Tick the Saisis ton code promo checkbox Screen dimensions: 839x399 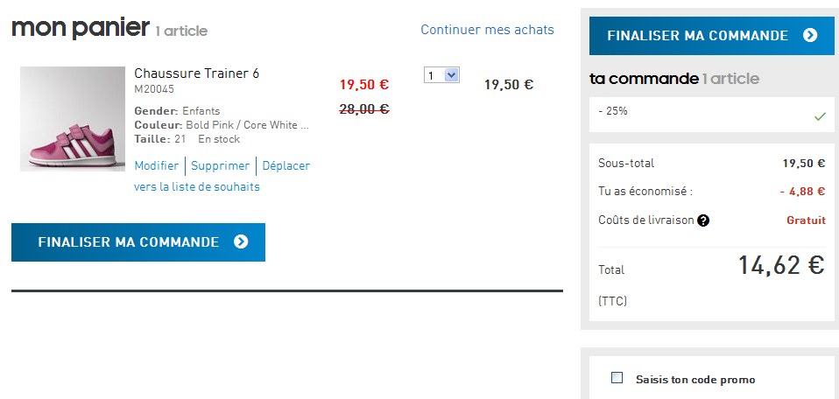[x=617, y=378]
